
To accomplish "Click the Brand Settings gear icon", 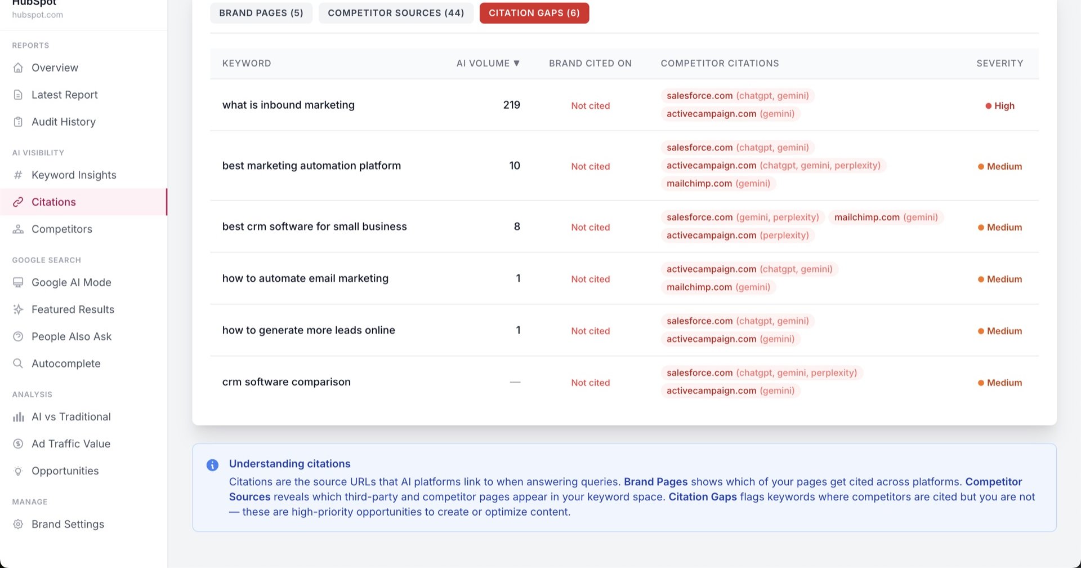I will coord(18,524).
